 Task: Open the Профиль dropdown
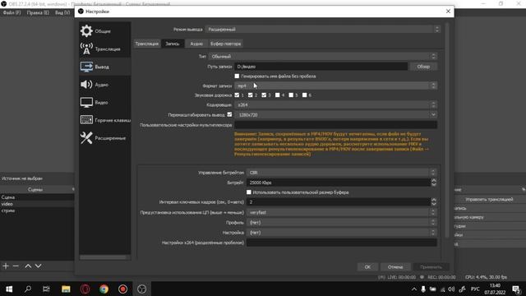(342, 223)
